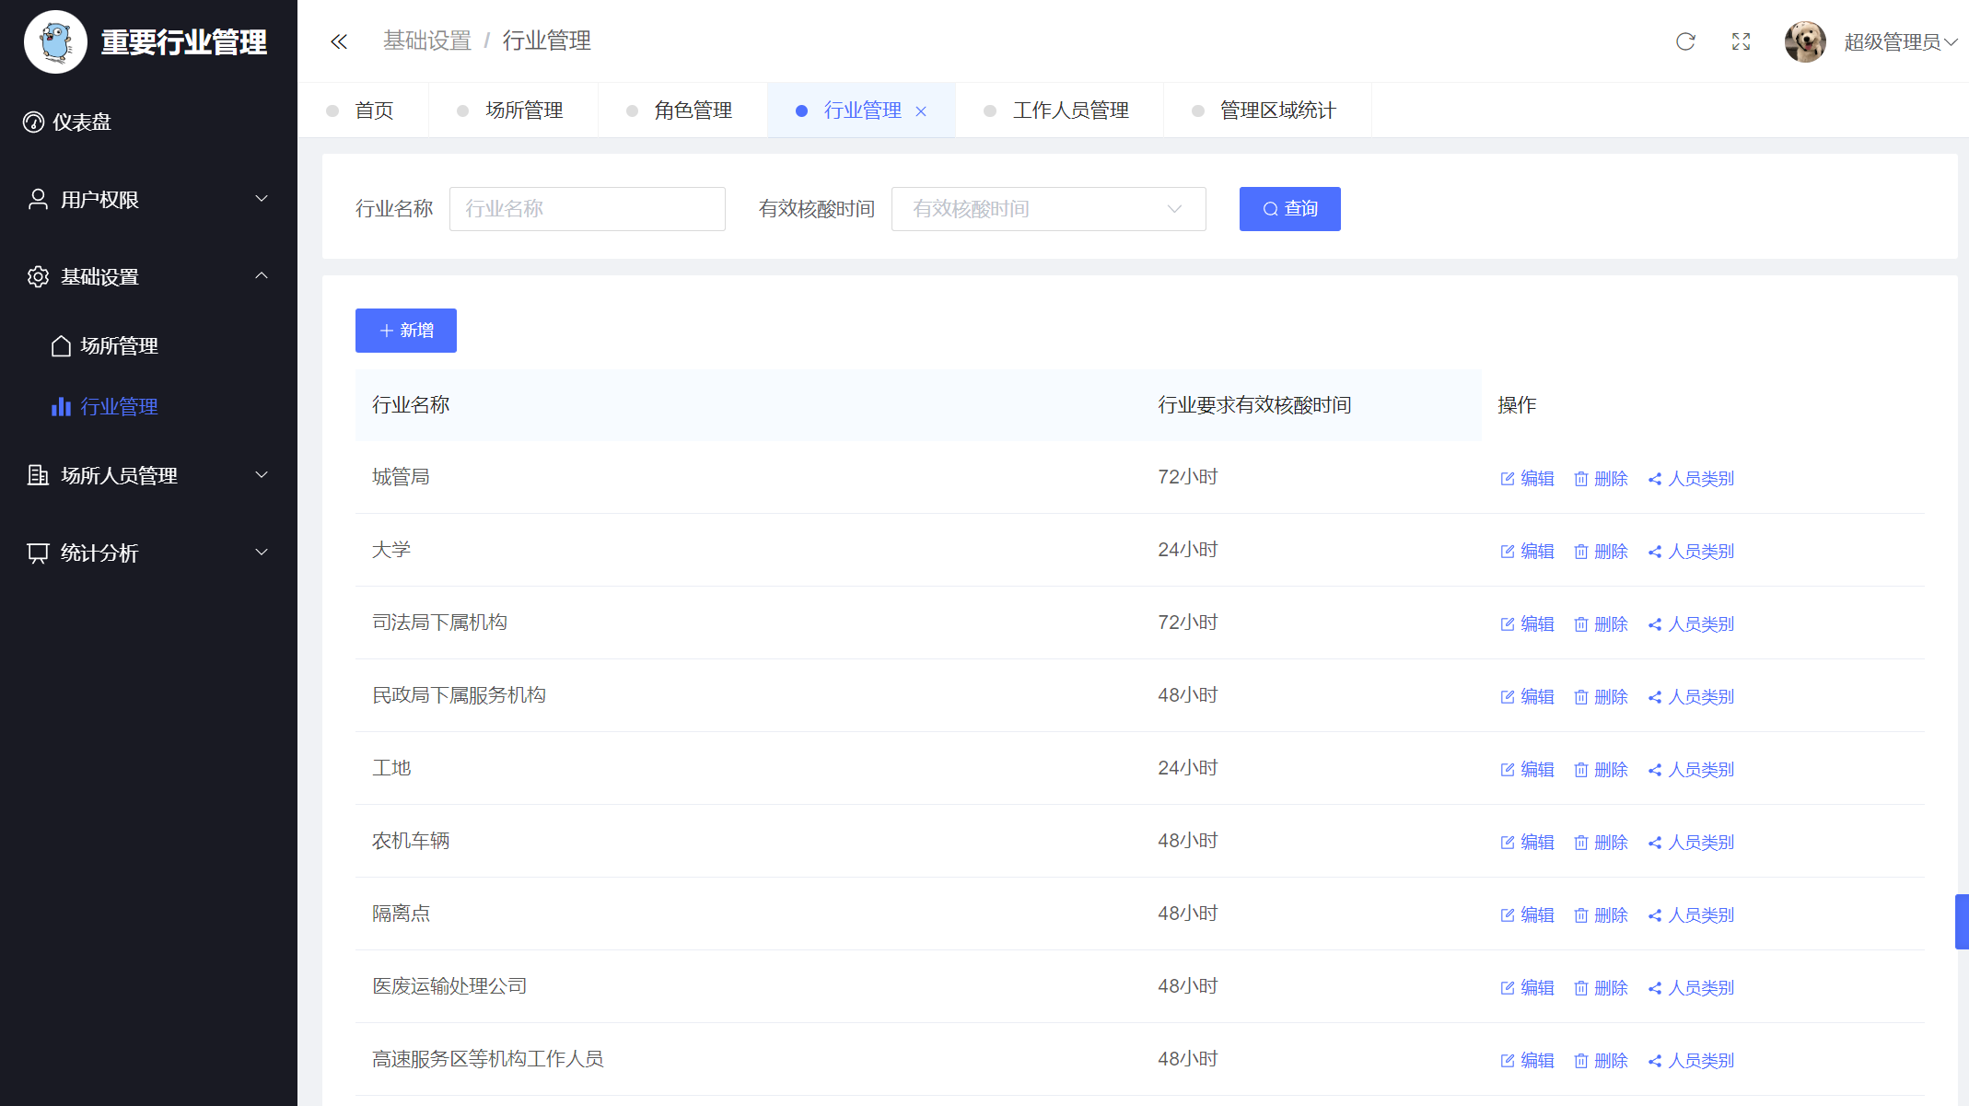Switch to the 角色管理 tab
The height and width of the screenshot is (1106, 1969).
pos(693,111)
